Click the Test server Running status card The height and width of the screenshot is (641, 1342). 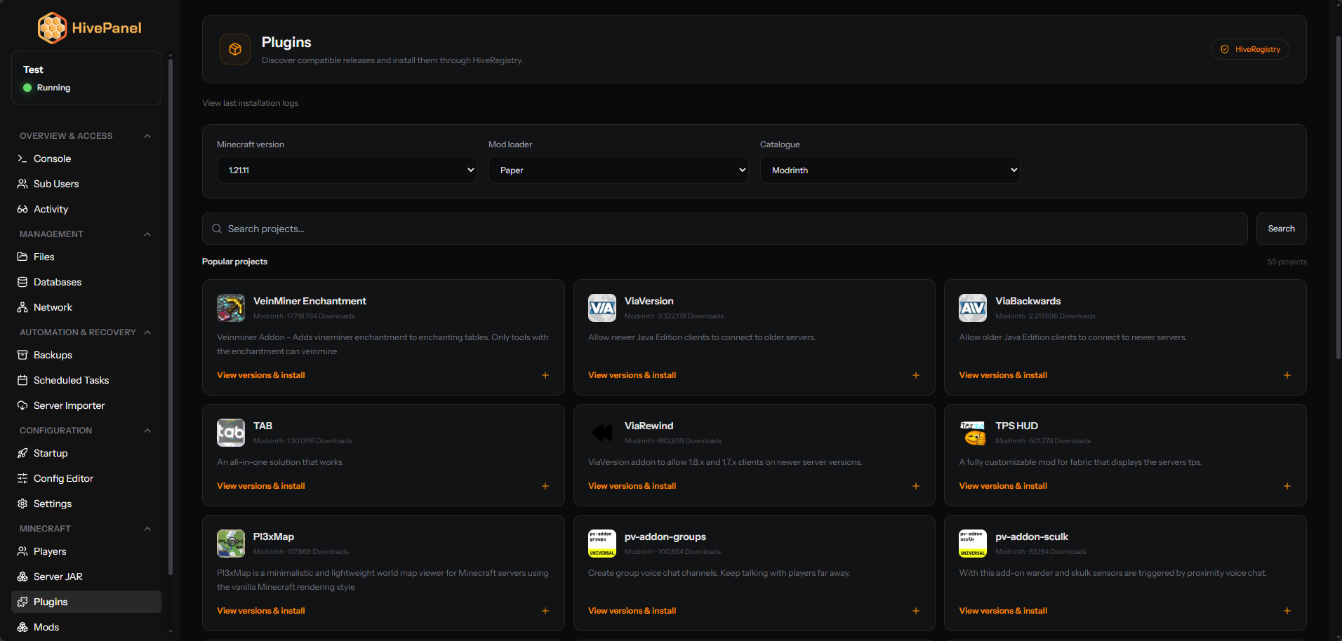coord(86,78)
